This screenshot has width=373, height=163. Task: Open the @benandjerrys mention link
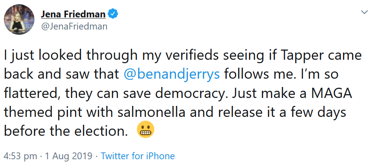[x=172, y=74]
